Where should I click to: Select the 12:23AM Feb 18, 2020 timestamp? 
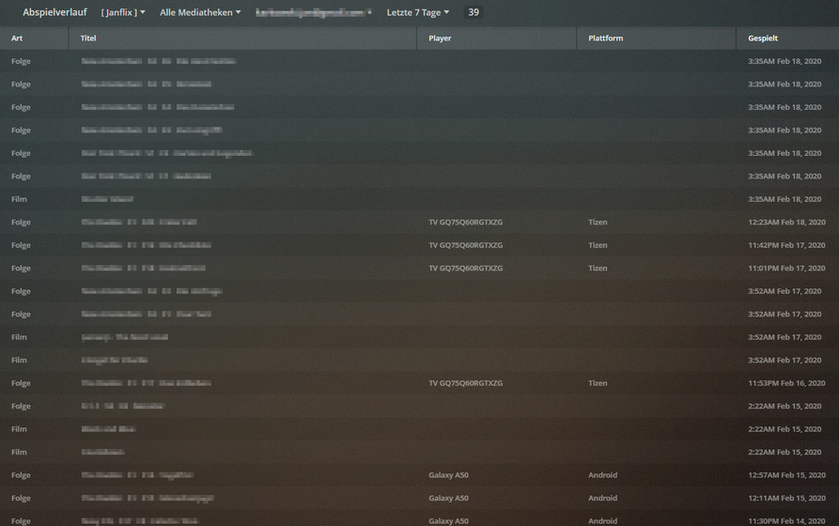click(786, 222)
